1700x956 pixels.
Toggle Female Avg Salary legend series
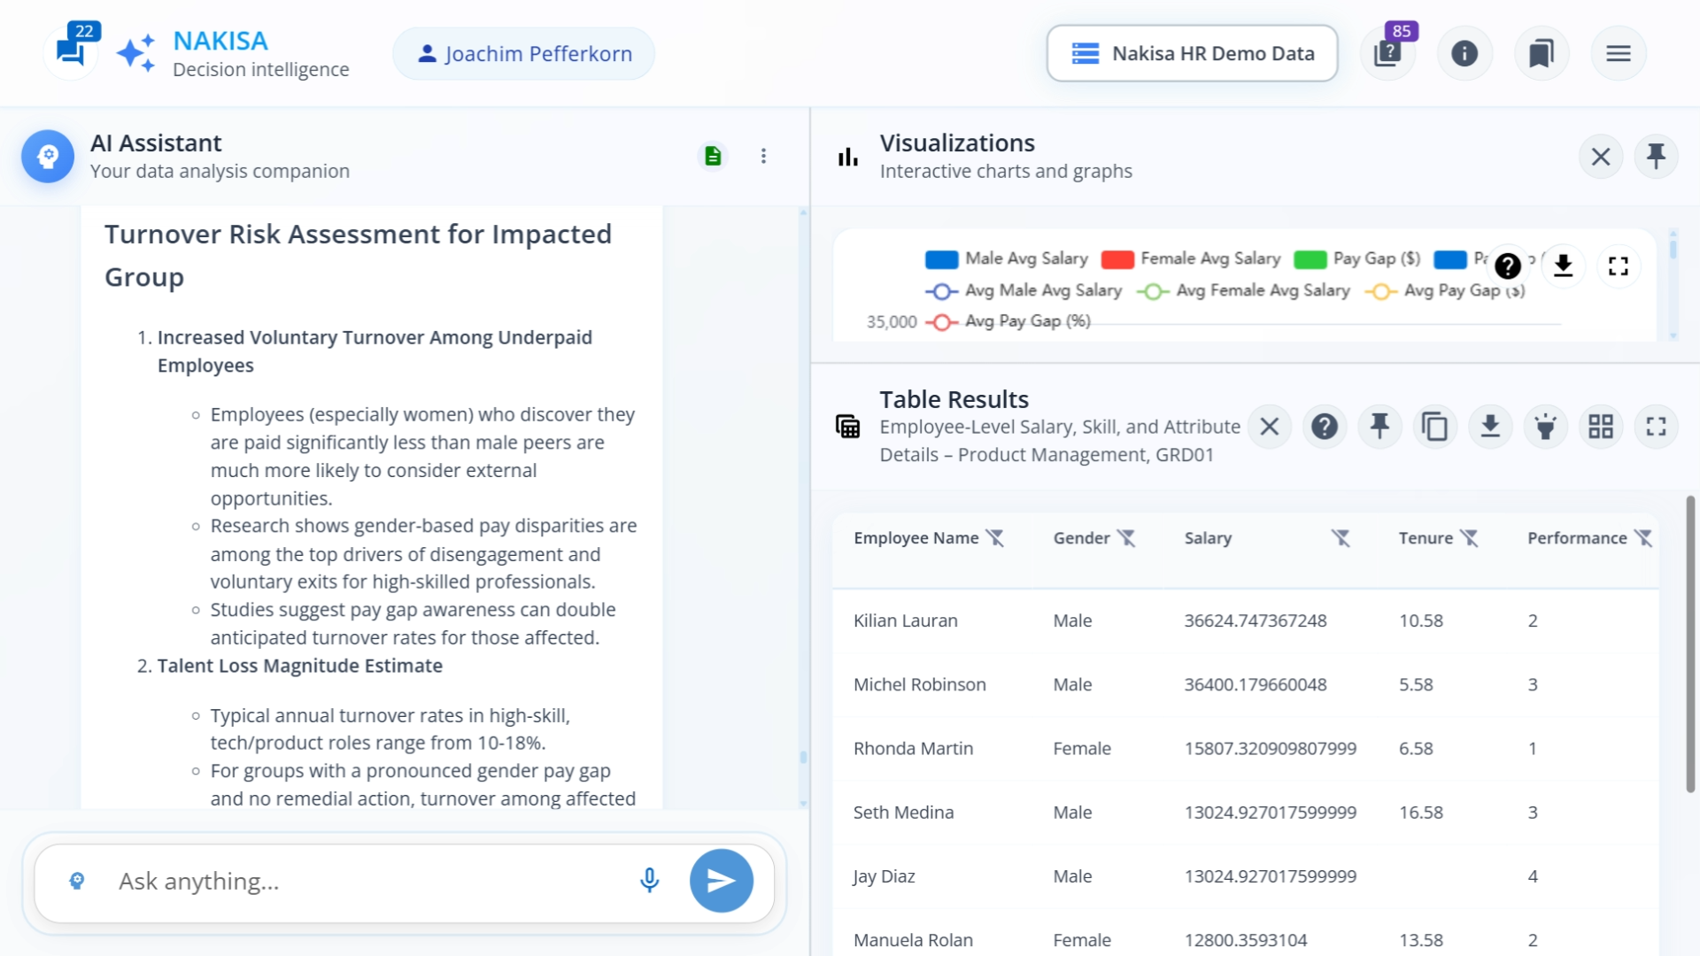click(x=1191, y=258)
